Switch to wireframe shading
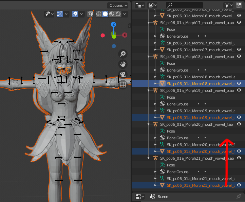This screenshot has width=245, height=202. point(99,14)
